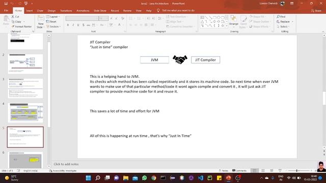Viewport: 326px width, 183px height.
Task: Save the presentation with the Save icon
Action: coord(6,4)
